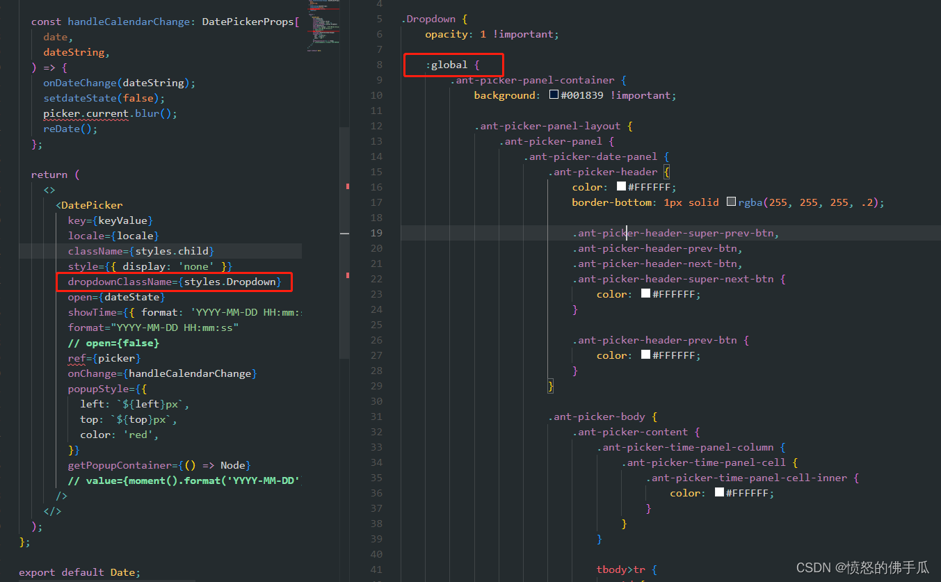Click the '<DatePicker' opening tag
Image resolution: width=941 pixels, height=582 pixels.
click(89, 205)
